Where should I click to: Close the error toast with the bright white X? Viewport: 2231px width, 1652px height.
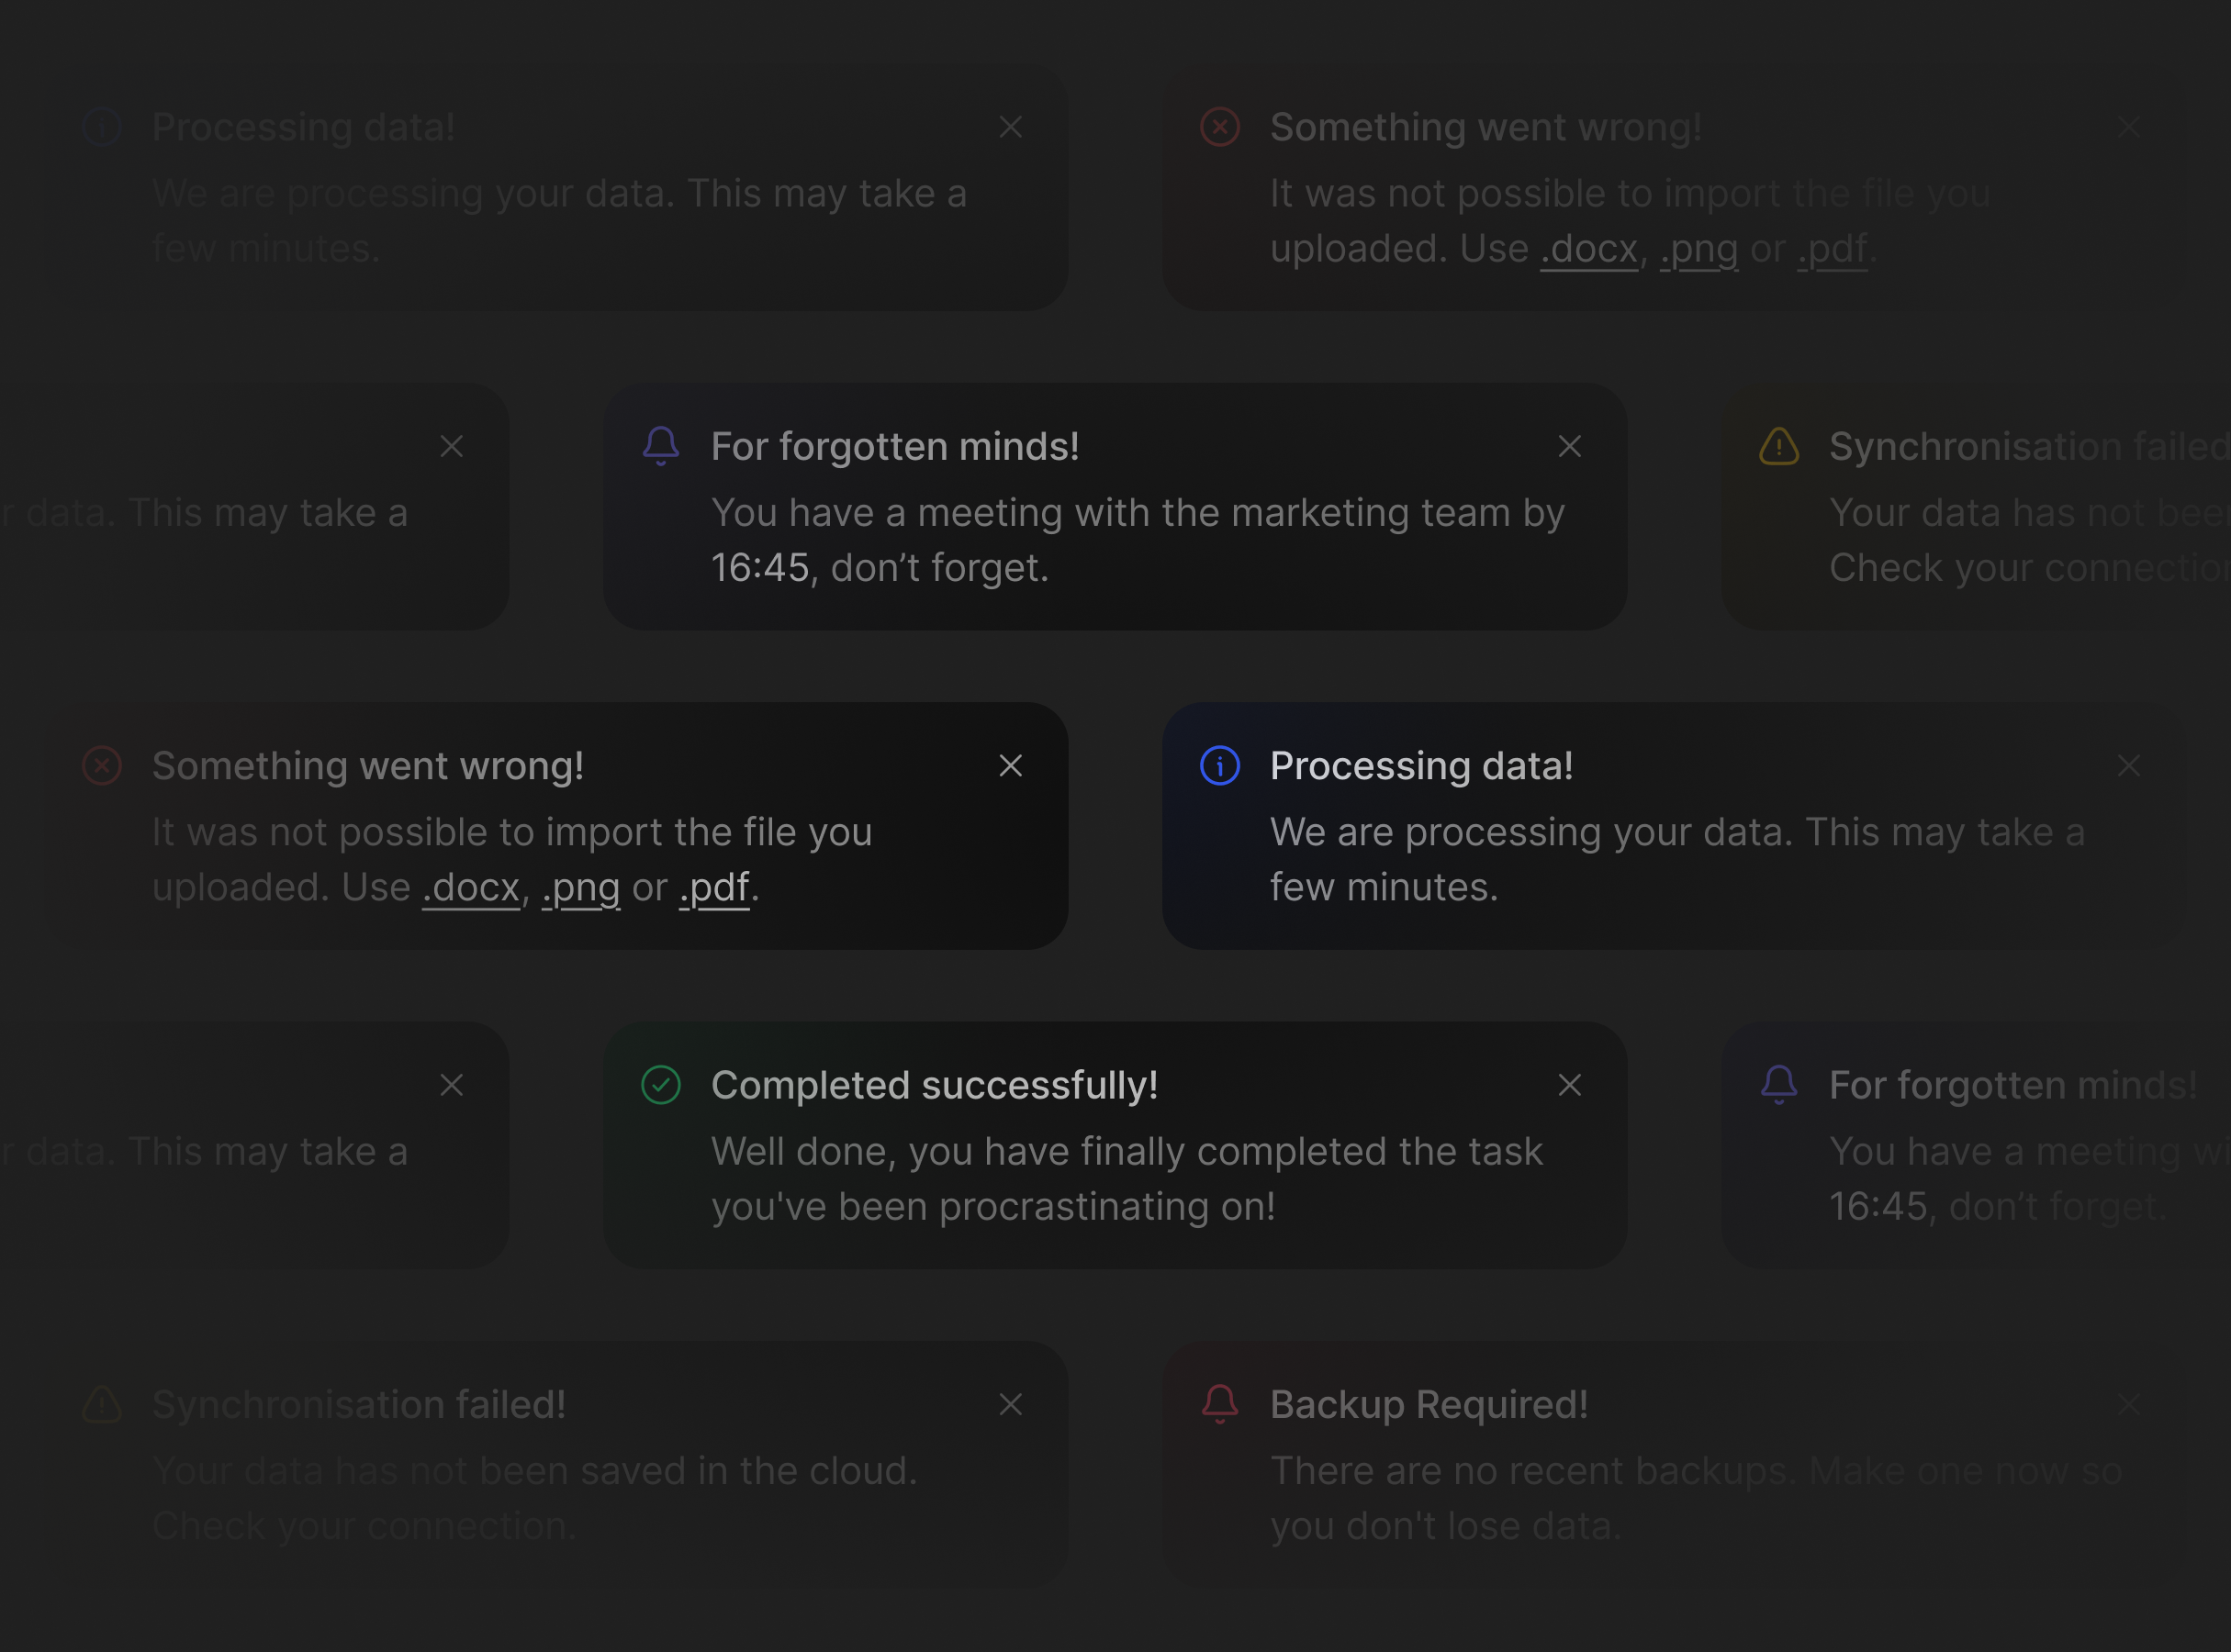click(x=1011, y=766)
